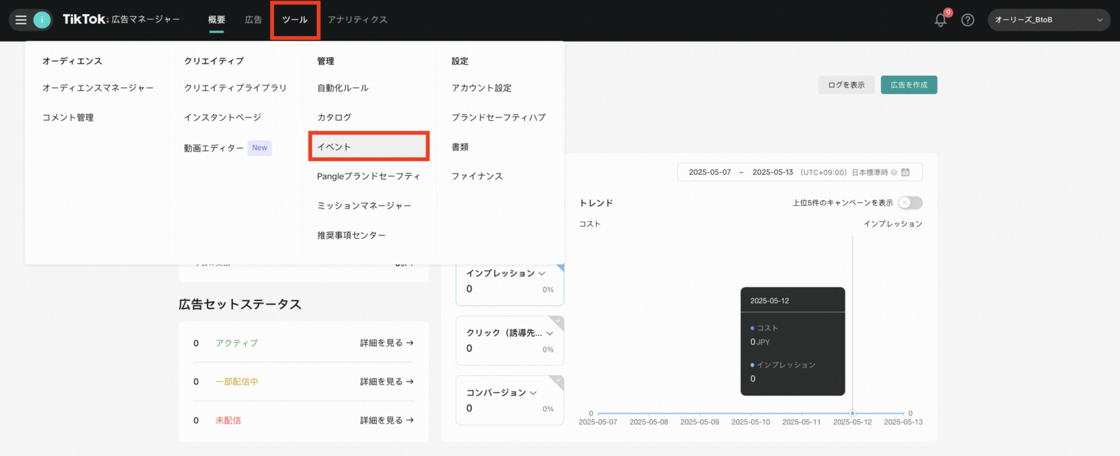
Task: Click the TikTok logo
Action: (85, 19)
